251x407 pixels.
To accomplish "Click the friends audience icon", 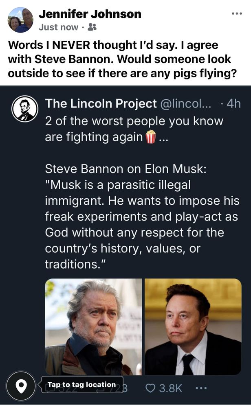I will (x=92, y=27).
